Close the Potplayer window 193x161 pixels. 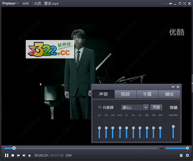tap(189, 4)
